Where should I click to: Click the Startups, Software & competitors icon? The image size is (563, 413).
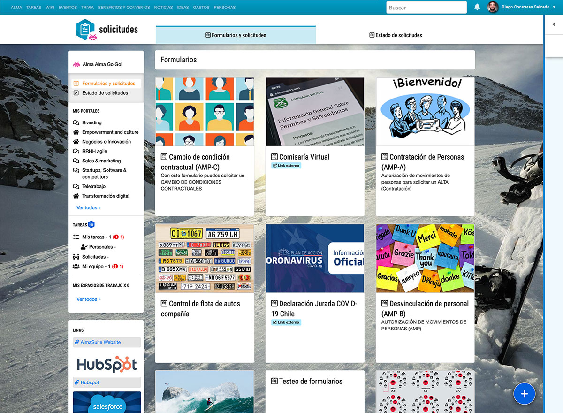[x=76, y=170]
